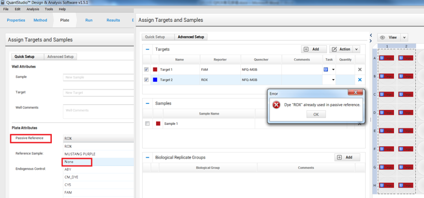Click the left-pointing chevron beside View

(371, 35)
